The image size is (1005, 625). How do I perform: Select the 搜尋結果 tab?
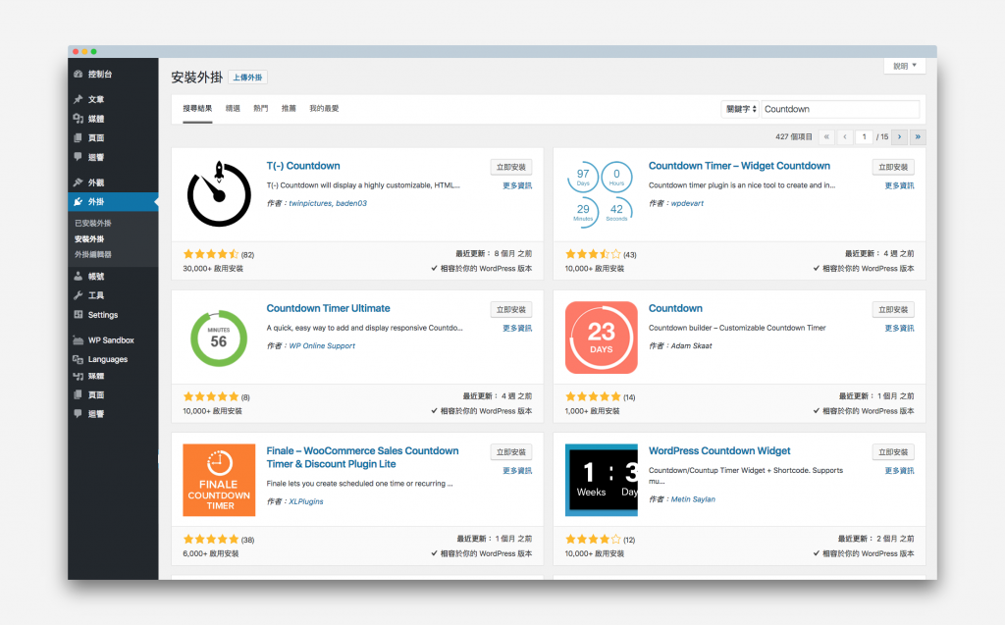pyautogui.click(x=197, y=108)
